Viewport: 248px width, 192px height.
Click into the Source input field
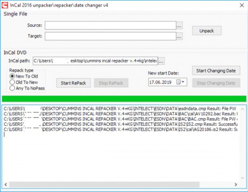click(111, 25)
